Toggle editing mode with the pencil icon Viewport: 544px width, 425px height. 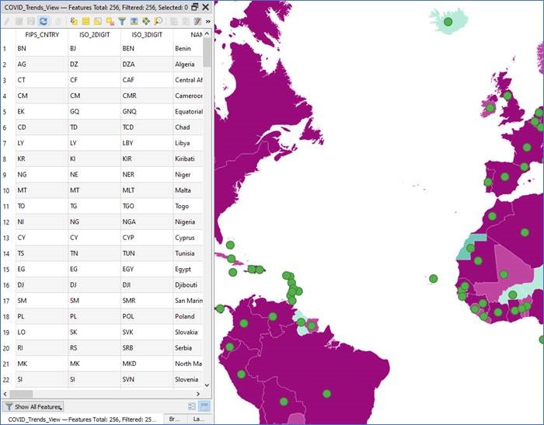(x=6, y=22)
